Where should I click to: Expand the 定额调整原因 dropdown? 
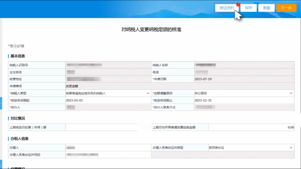click(x=244, y=93)
